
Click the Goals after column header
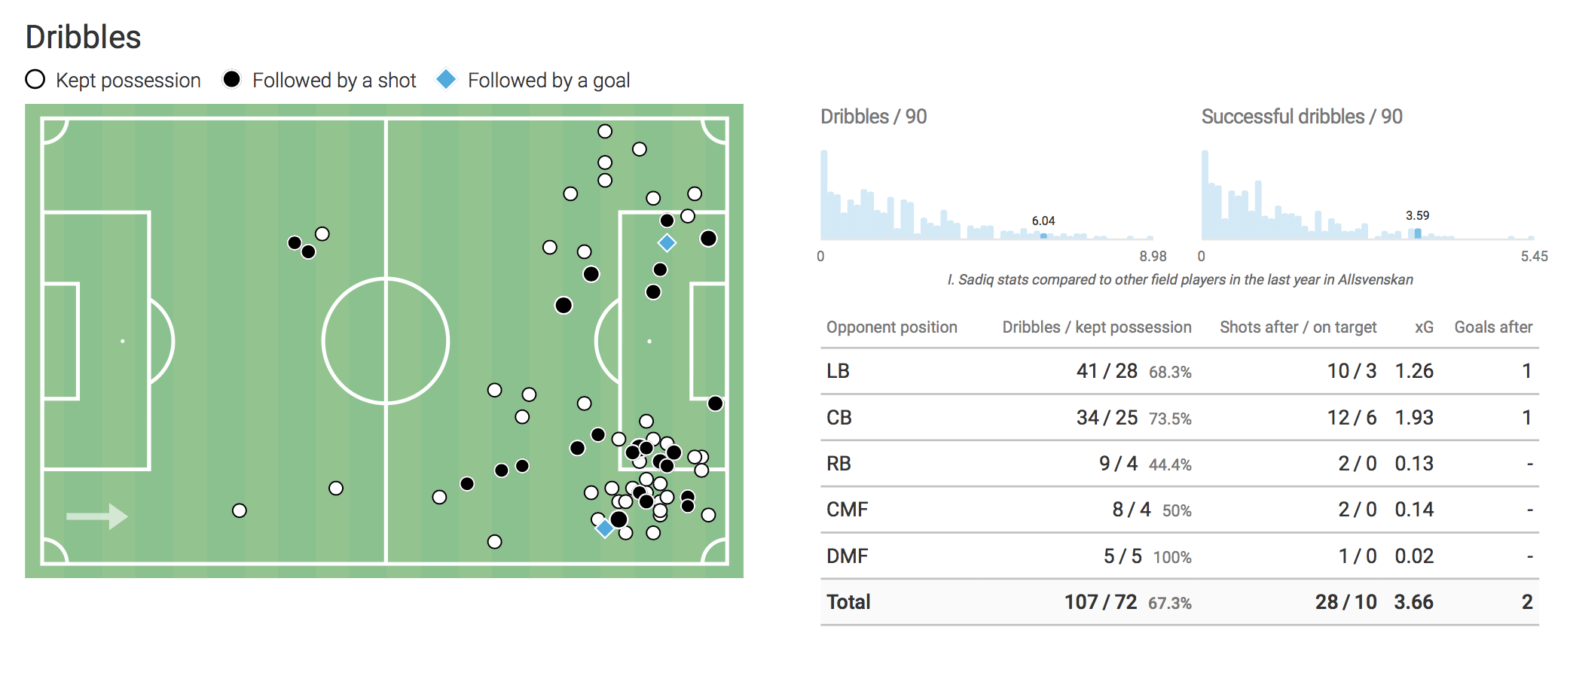pyautogui.click(x=1492, y=327)
